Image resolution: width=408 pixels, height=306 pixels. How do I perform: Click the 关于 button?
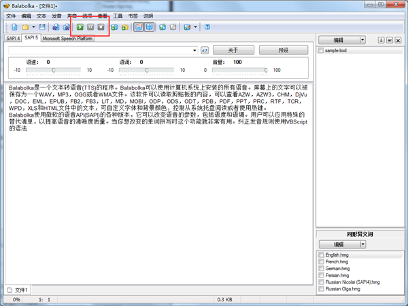click(x=233, y=50)
